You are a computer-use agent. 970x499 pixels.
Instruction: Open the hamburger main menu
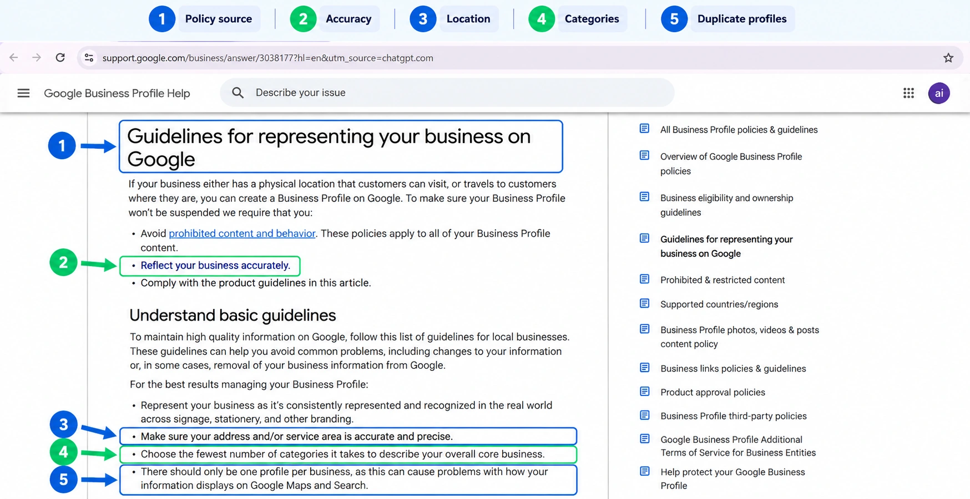point(23,93)
